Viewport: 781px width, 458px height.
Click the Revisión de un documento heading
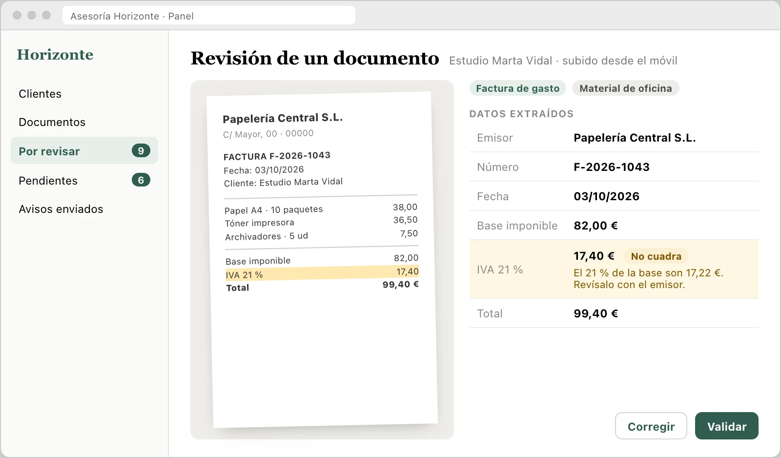coord(315,58)
